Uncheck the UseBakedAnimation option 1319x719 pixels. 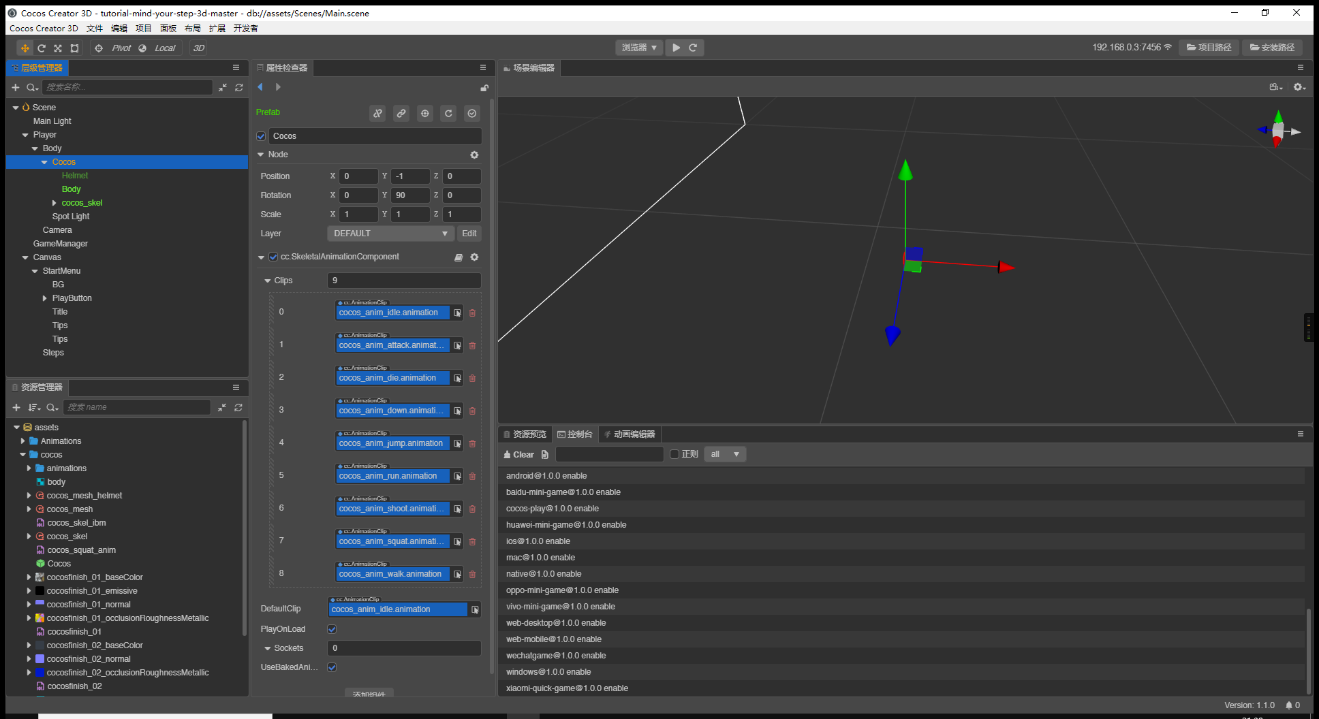(332, 667)
